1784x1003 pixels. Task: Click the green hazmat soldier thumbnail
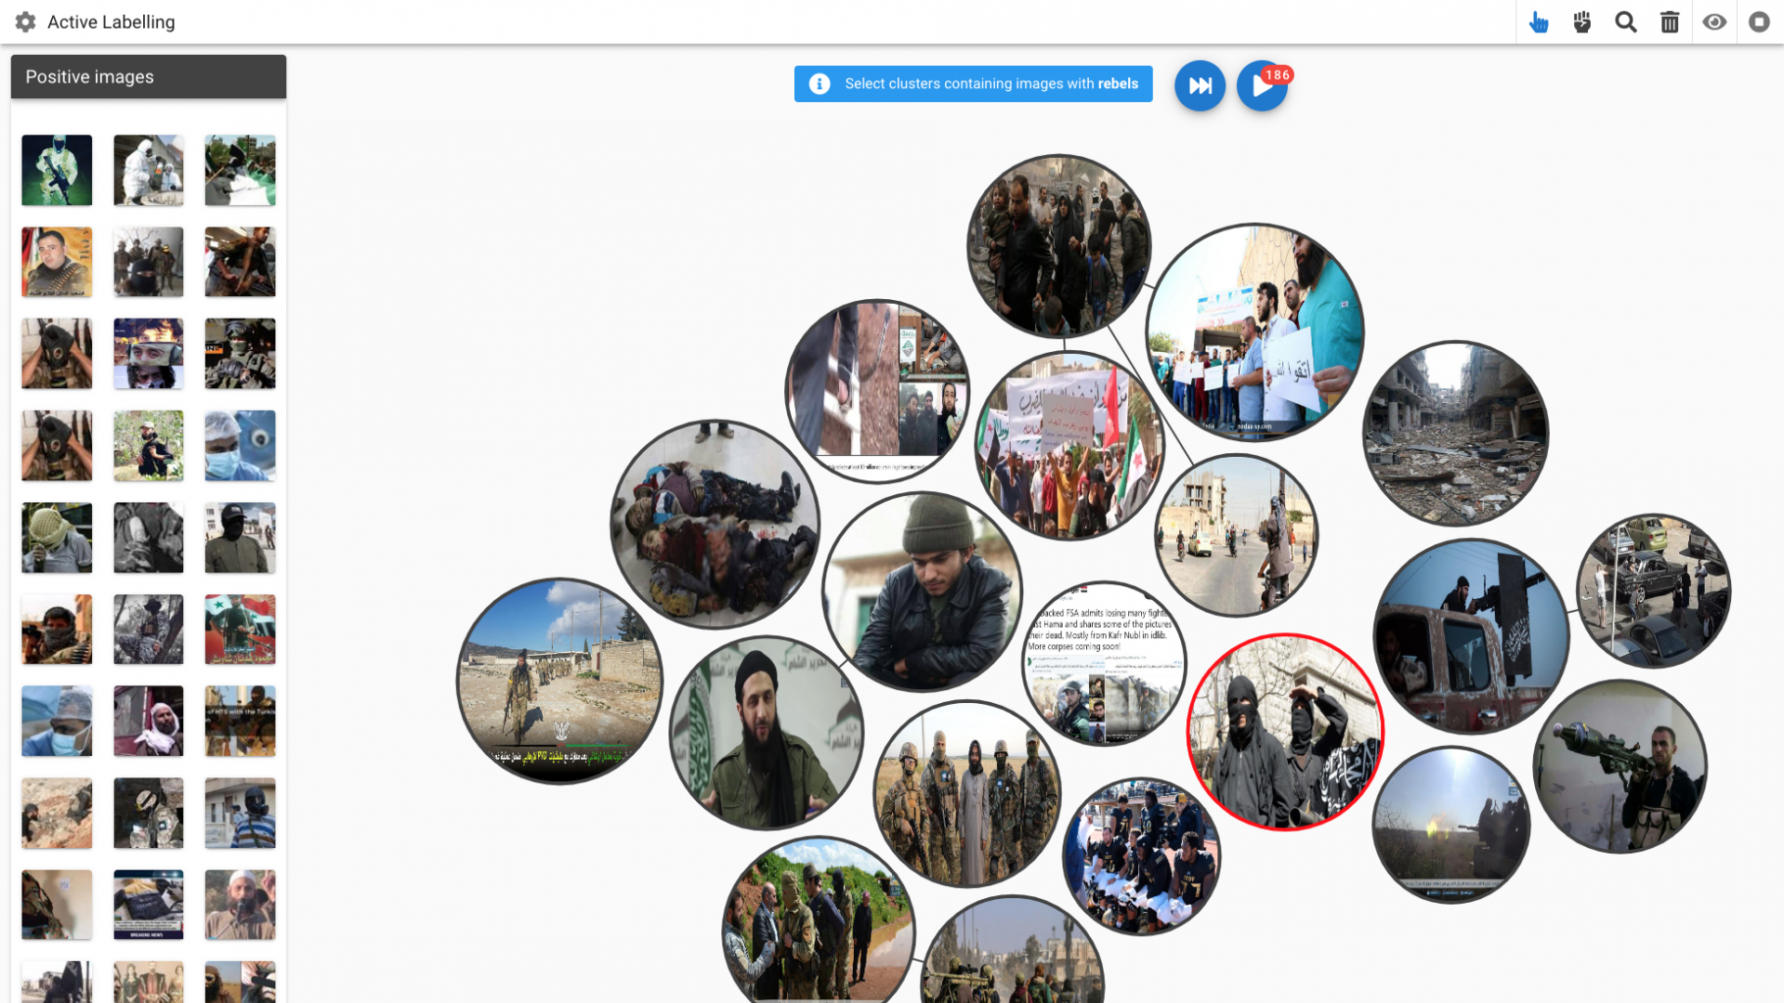click(57, 170)
